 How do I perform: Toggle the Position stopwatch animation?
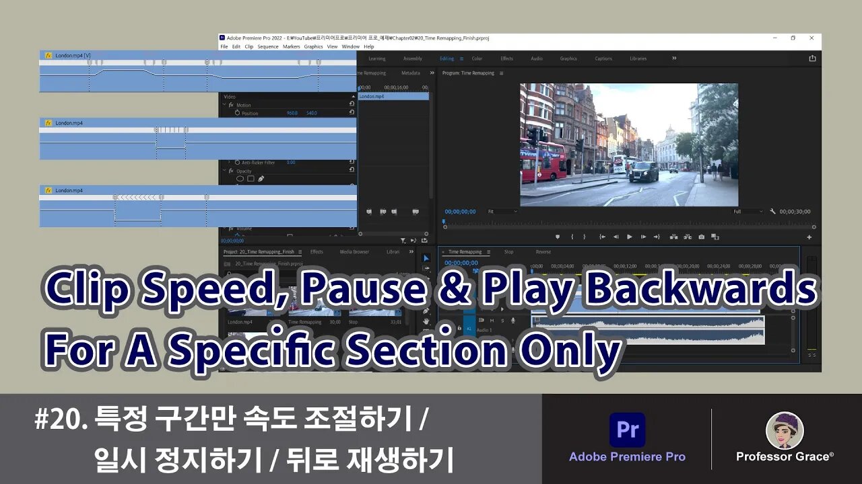[x=237, y=113]
